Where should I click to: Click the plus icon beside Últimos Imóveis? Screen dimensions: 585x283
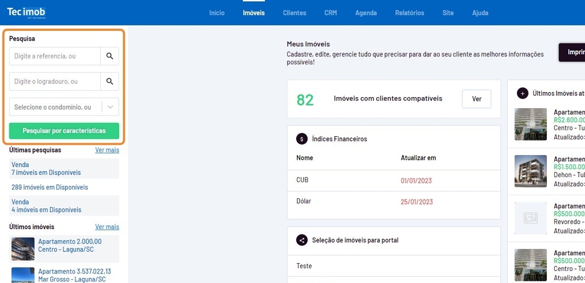tap(522, 93)
